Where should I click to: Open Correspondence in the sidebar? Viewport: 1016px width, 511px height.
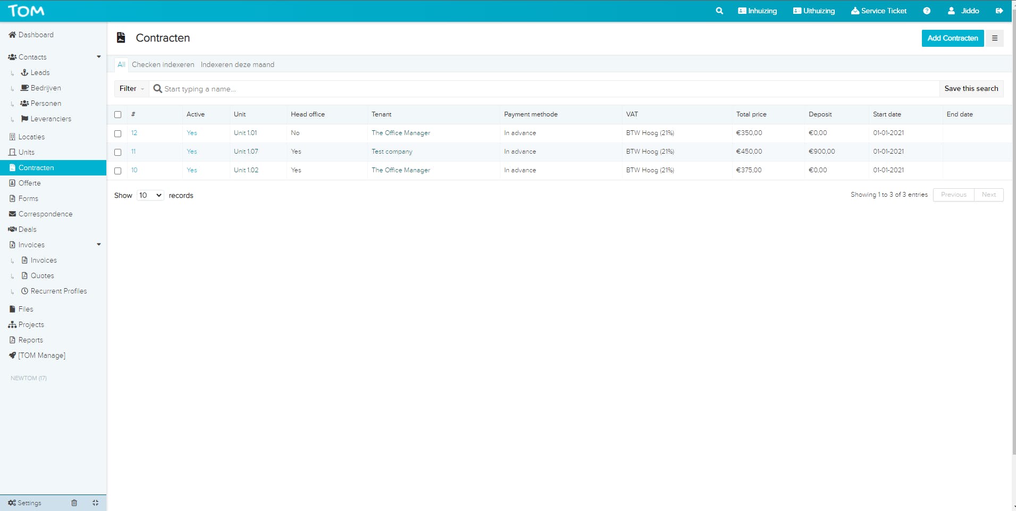(40, 214)
